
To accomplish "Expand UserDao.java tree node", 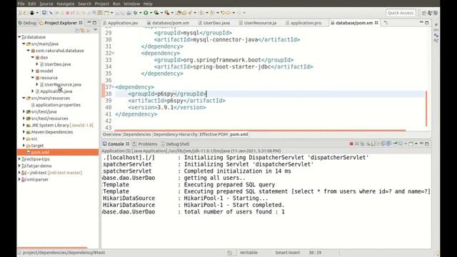I will [37, 64].
